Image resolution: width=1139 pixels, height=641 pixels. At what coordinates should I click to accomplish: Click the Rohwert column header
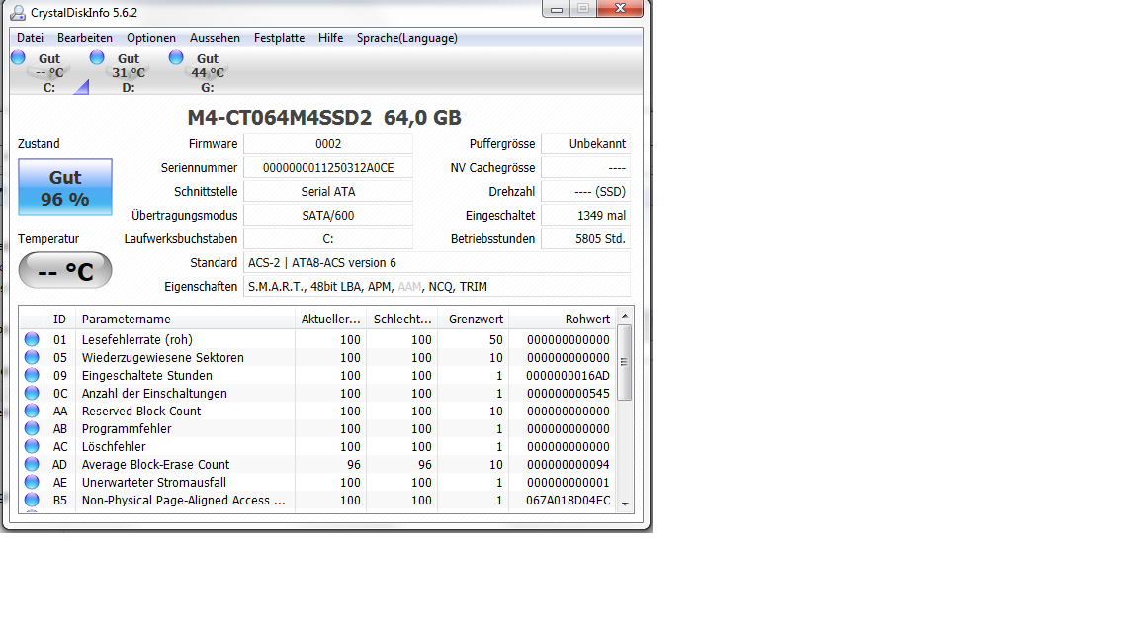coord(563,320)
